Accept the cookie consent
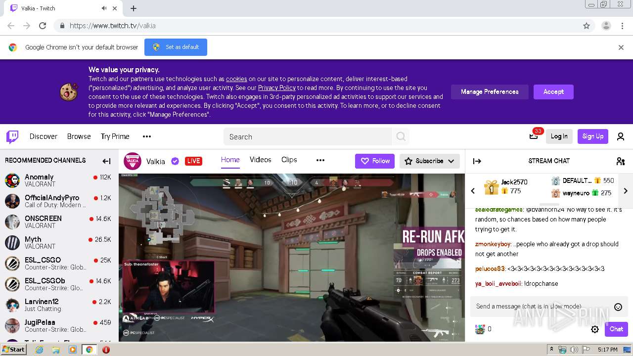Screen dimensions: 633x356 [x=553, y=92]
